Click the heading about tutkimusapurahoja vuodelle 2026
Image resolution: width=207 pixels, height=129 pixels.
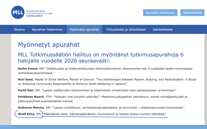(x=101, y=58)
